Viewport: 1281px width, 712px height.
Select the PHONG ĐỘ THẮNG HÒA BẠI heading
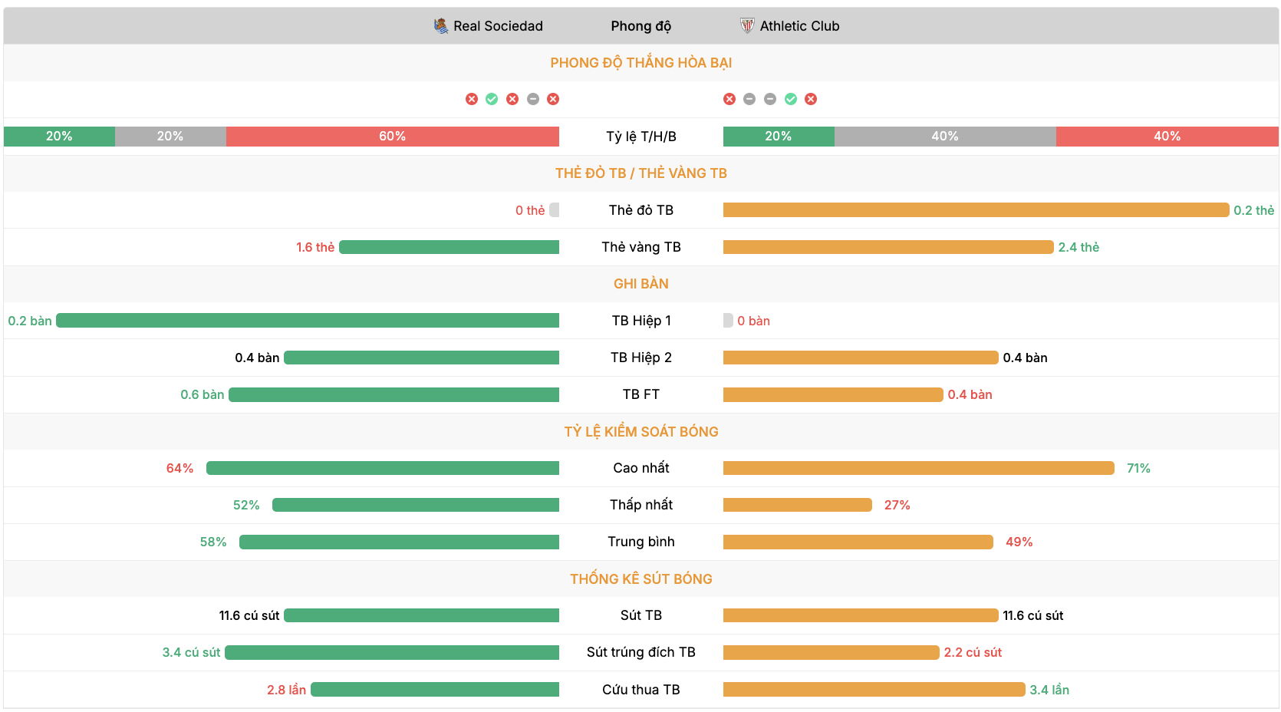640,63
